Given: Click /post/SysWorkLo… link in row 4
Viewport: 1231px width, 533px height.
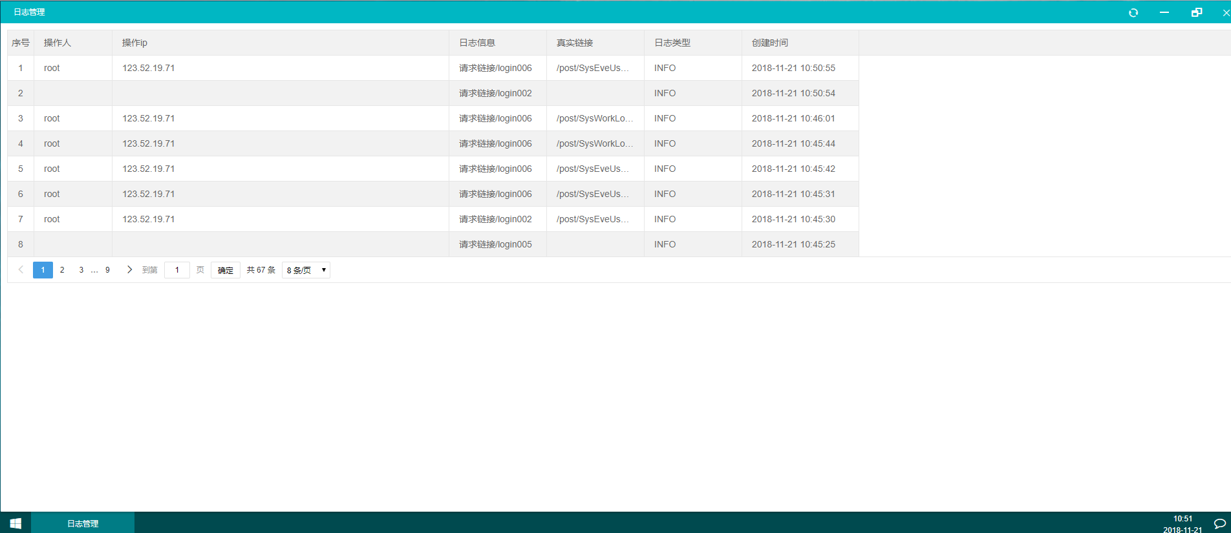Looking at the screenshot, I should 595,143.
